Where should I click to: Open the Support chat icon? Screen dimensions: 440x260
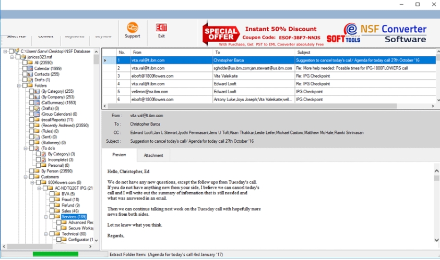(132, 28)
